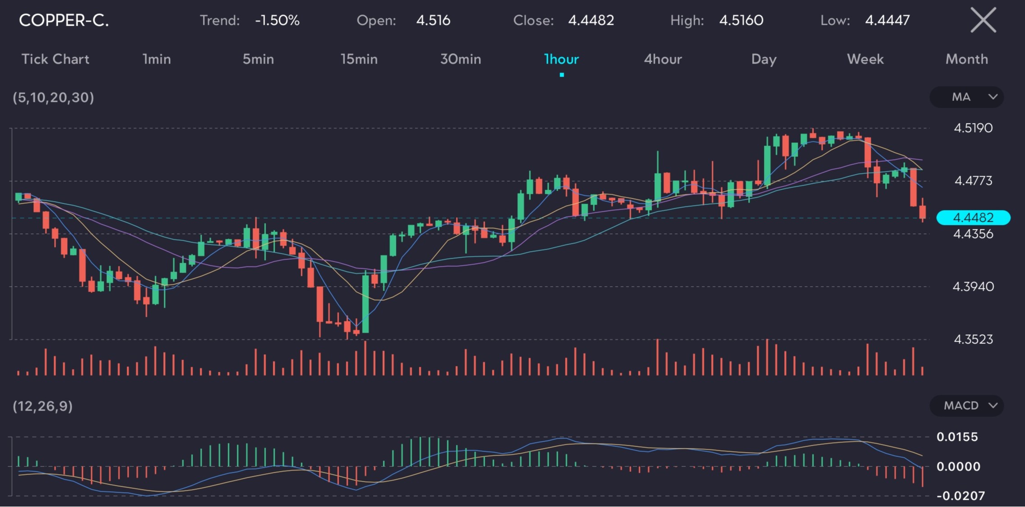Image resolution: width=1025 pixels, height=507 pixels.
Task: Click the chevron arrow beside MA
Action: click(x=993, y=97)
